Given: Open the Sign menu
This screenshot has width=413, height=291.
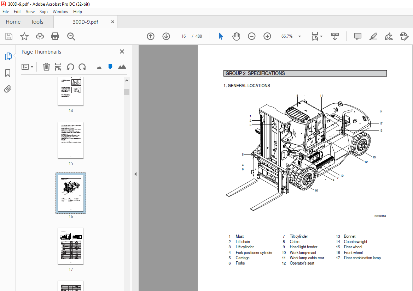Looking at the screenshot, I should [43, 12].
